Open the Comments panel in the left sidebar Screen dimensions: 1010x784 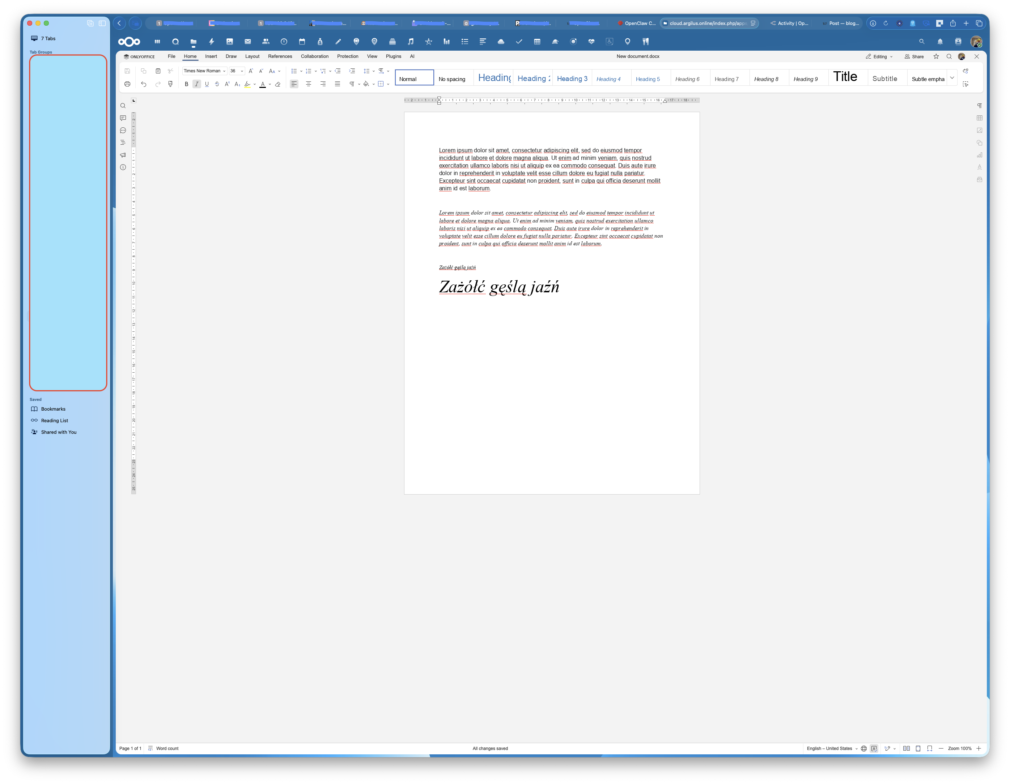pyautogui.click(x=123, y=118)
